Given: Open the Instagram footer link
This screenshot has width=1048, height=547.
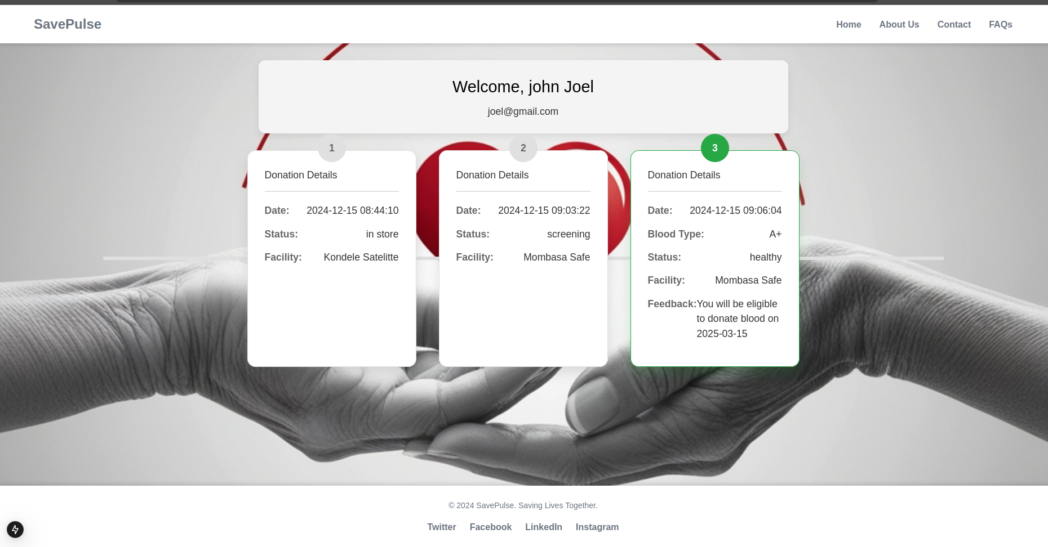Looking at the screenshot, I should (x=597, y=527).
